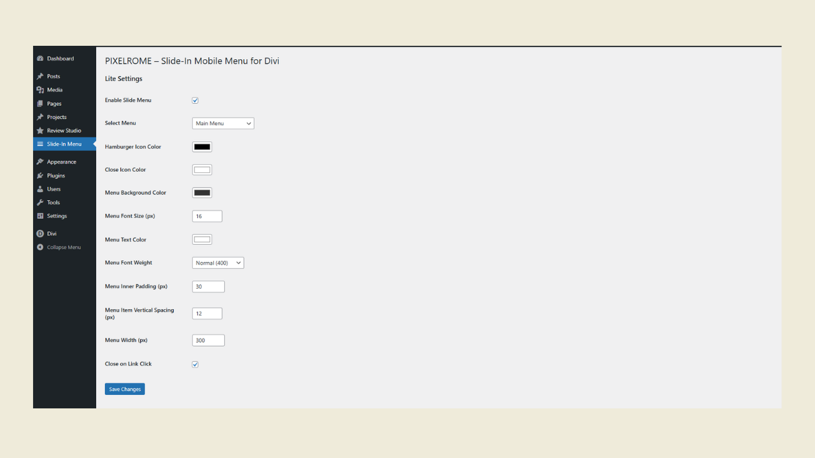815x458 pixels.
Task: Uncheck Close on Link Click
Action: pos(195,364)
